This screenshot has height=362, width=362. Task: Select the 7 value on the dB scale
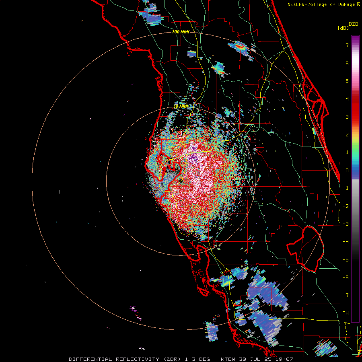click(x=347, y=45)
